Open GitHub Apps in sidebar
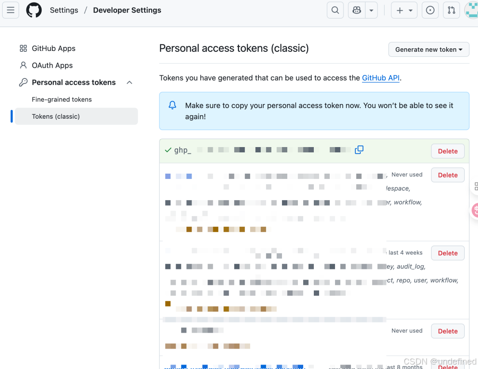Image resolution: width=478 pixels, height=369 pixels. pyautogui.click(x=54, y=48)
